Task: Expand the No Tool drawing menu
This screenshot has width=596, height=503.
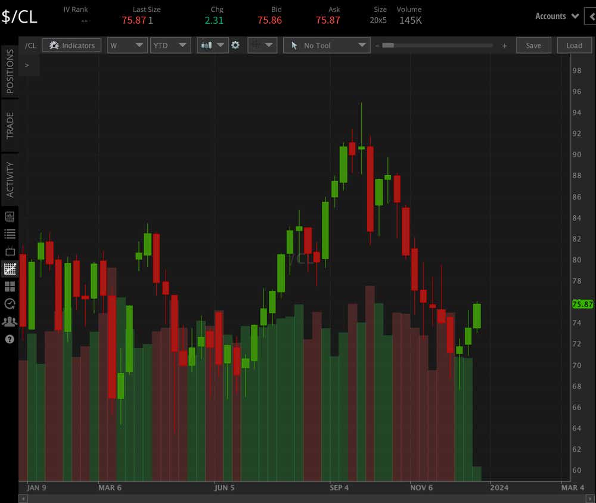Action: 327,45
